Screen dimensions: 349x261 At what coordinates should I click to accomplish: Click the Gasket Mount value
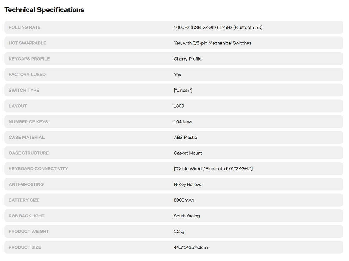coord(188,153)
